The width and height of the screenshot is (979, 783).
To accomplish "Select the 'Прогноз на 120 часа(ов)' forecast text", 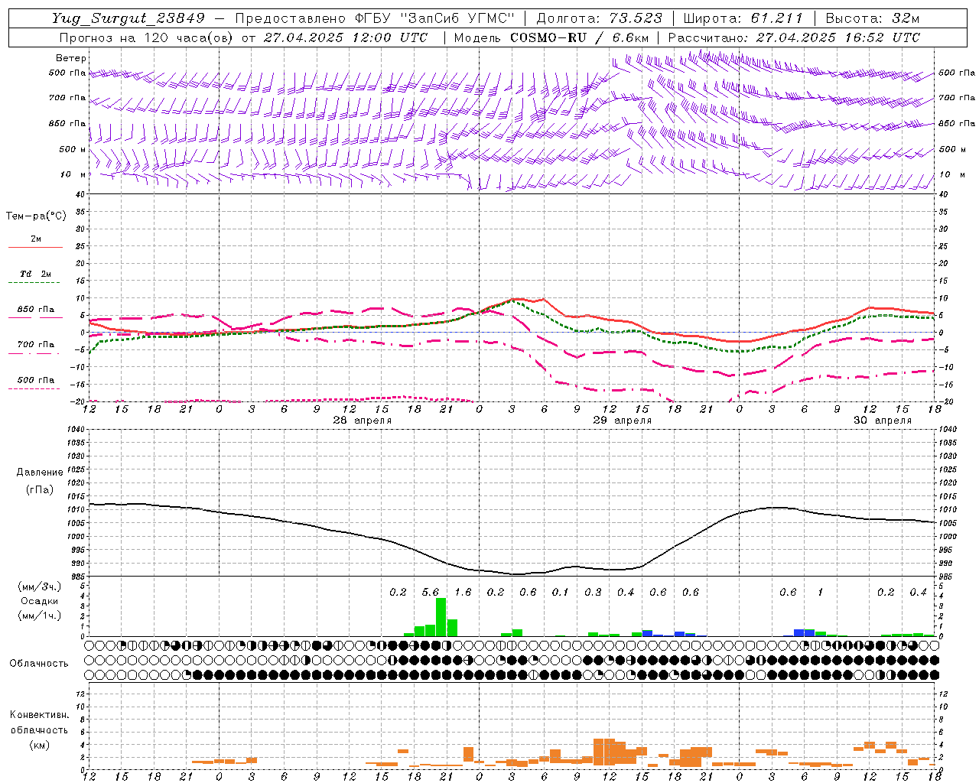I will coord(147,37).
